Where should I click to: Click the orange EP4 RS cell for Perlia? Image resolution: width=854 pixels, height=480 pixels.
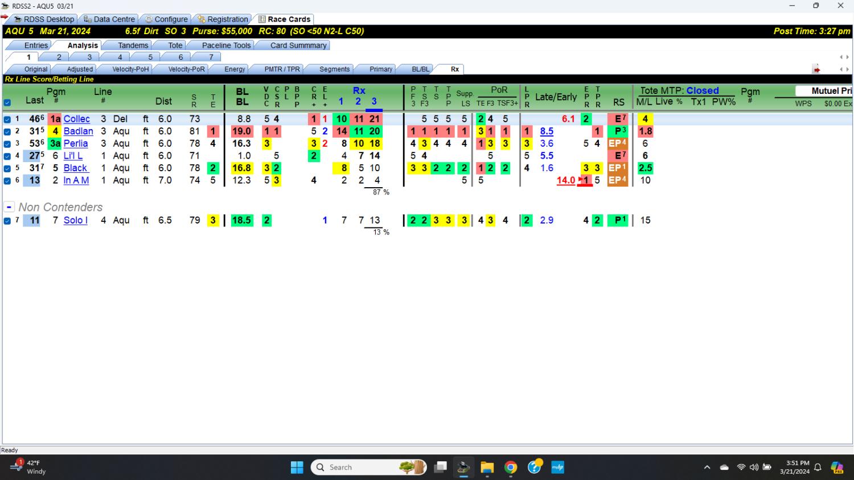tap(618, 144)
